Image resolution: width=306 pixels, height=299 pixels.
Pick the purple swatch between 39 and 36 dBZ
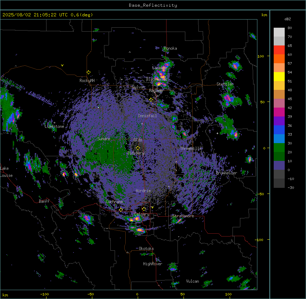tap(279, 121)
